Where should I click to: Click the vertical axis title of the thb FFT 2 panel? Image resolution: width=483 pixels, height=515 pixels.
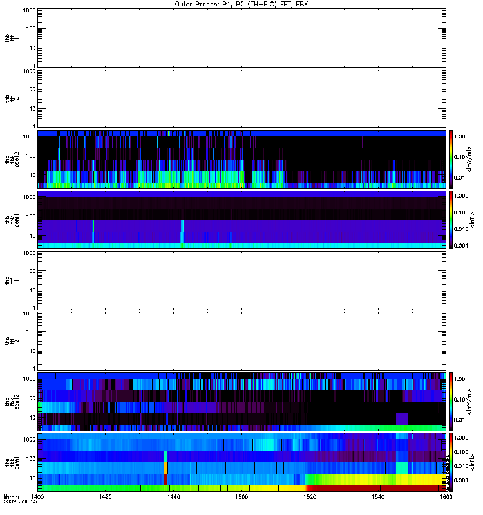click(12, 99)
